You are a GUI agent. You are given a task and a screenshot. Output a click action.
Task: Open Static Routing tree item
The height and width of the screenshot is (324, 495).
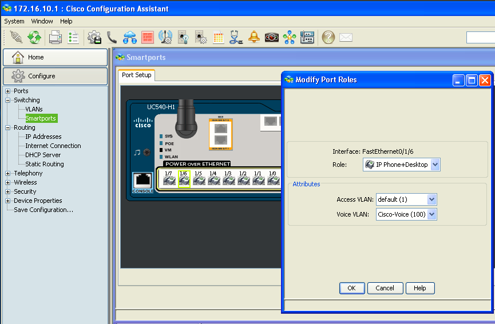[x=45, y=164]
